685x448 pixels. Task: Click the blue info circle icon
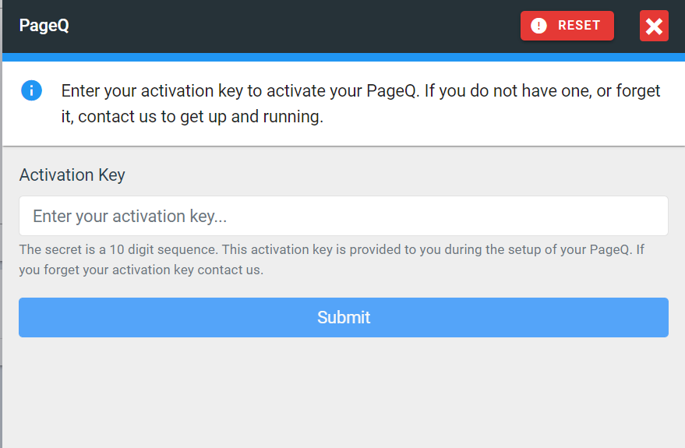(x=31, y=90)
